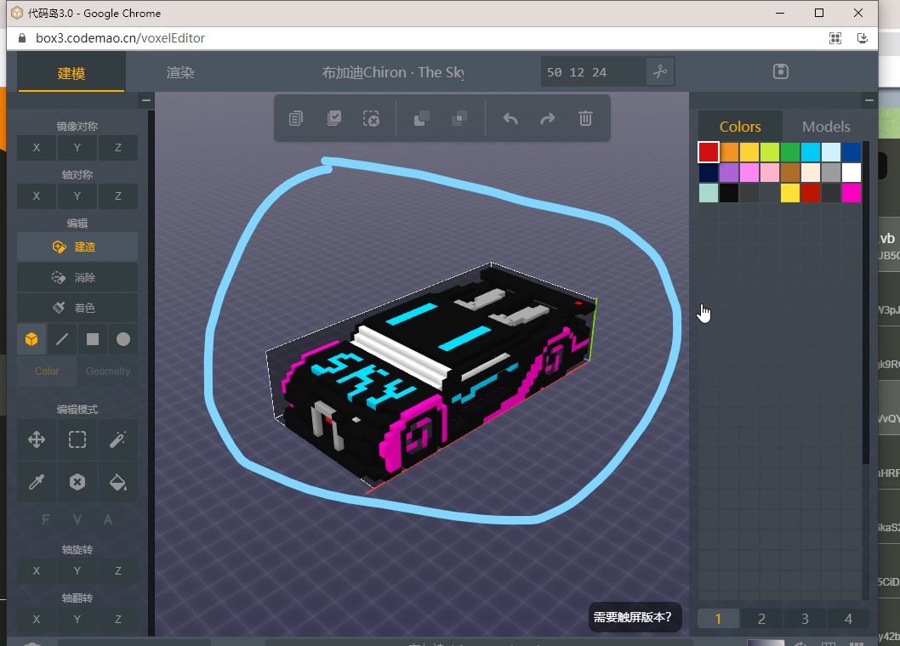The height and width of the screenshot is (646, 900).
Task: Select the voxel cube brush shape
Action: 31,340
